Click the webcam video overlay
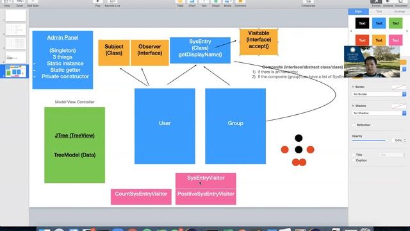Screen dimensions: 410x231 tap(372, 62)
